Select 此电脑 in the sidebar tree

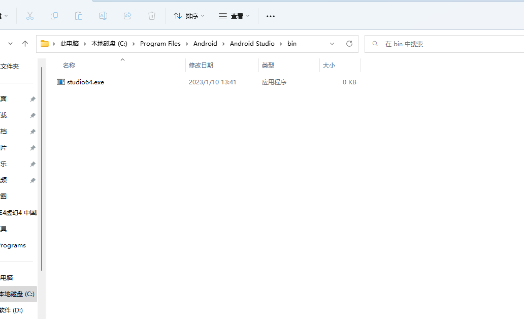pyautogui.click(x=7, y=277)
